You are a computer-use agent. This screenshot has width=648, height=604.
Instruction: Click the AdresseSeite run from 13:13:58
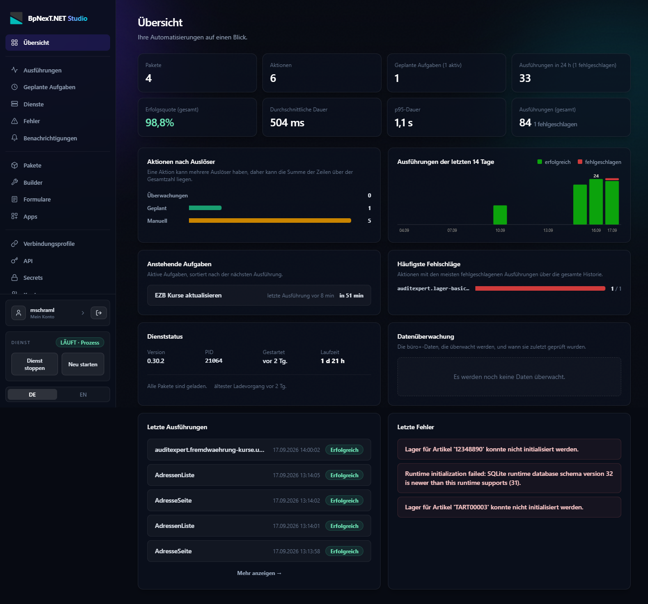259,551
